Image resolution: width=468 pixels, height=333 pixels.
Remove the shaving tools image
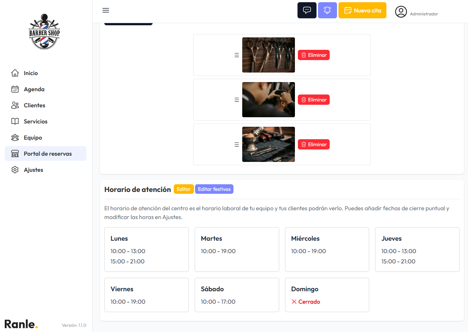pos(314,144)
